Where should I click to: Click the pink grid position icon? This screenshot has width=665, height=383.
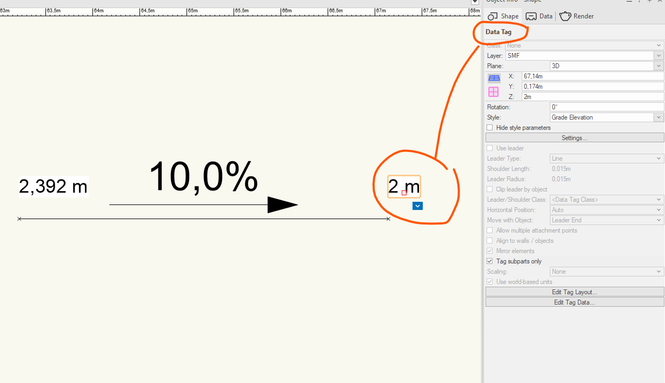494,92
